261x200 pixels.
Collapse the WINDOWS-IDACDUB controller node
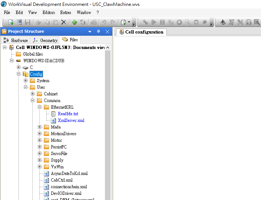click(11, 61)
